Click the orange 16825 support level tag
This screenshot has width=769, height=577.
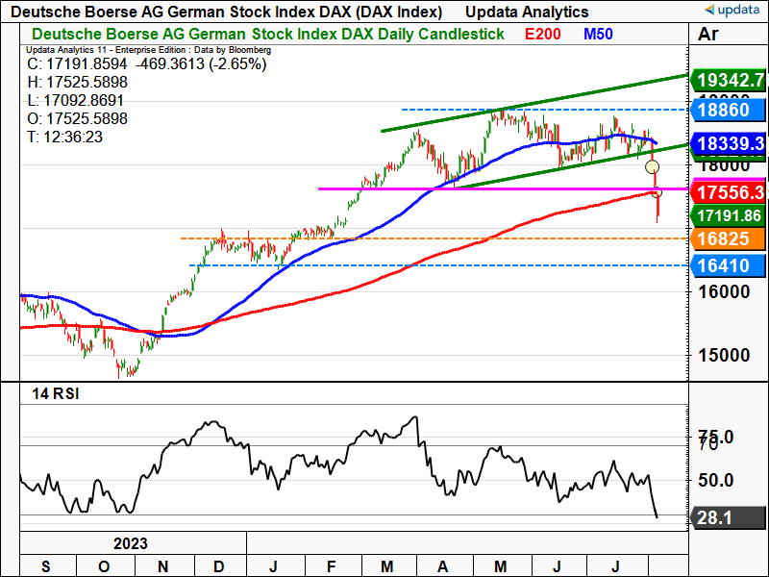click(x=728, y=238)
